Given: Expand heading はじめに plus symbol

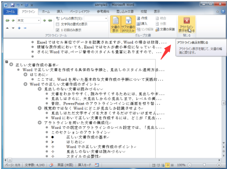Looking at the screenshot, I should (x=25, y=75).
